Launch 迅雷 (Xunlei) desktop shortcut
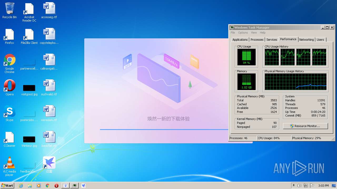The height and width of the screenshot is (189, 337). tap(49, 165)
